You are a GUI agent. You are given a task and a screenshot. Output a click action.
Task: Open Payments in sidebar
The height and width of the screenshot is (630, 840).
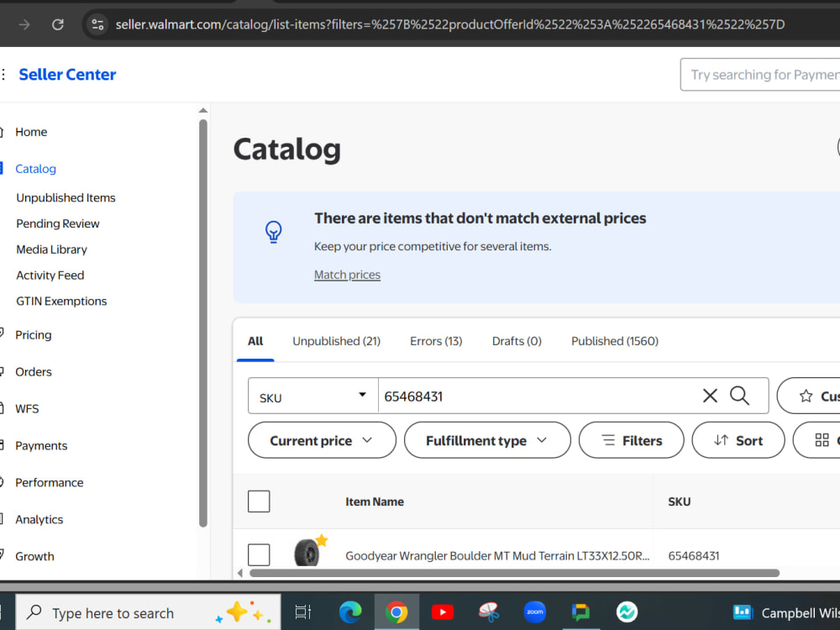tap(41, 446)
